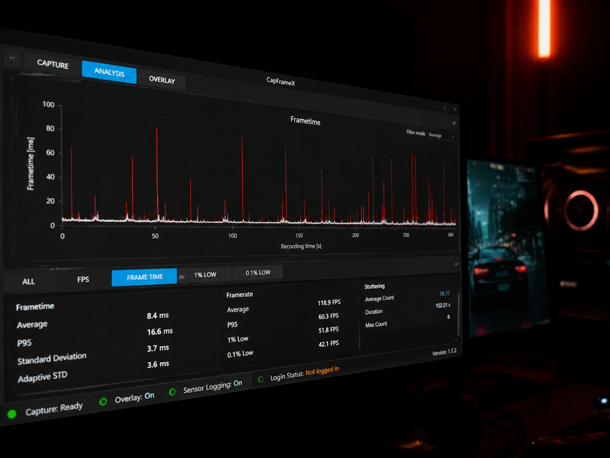Click the 51.8 FPS framerate value
The height and width of the screenshot is (458, 610).
pos(329,330)
